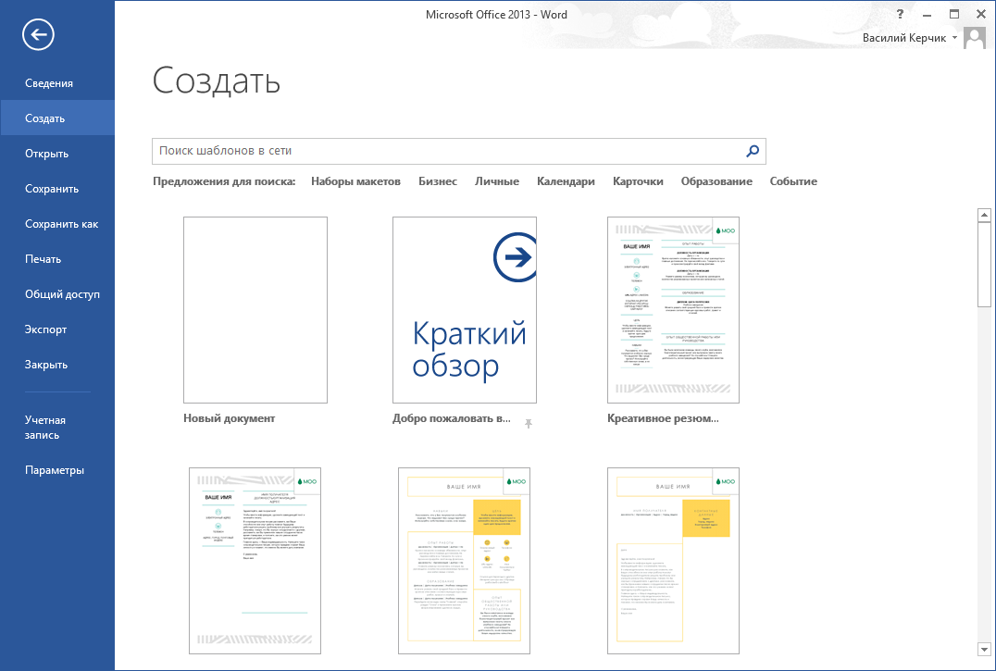Click the Событие search suggestion

pos(793,181)
